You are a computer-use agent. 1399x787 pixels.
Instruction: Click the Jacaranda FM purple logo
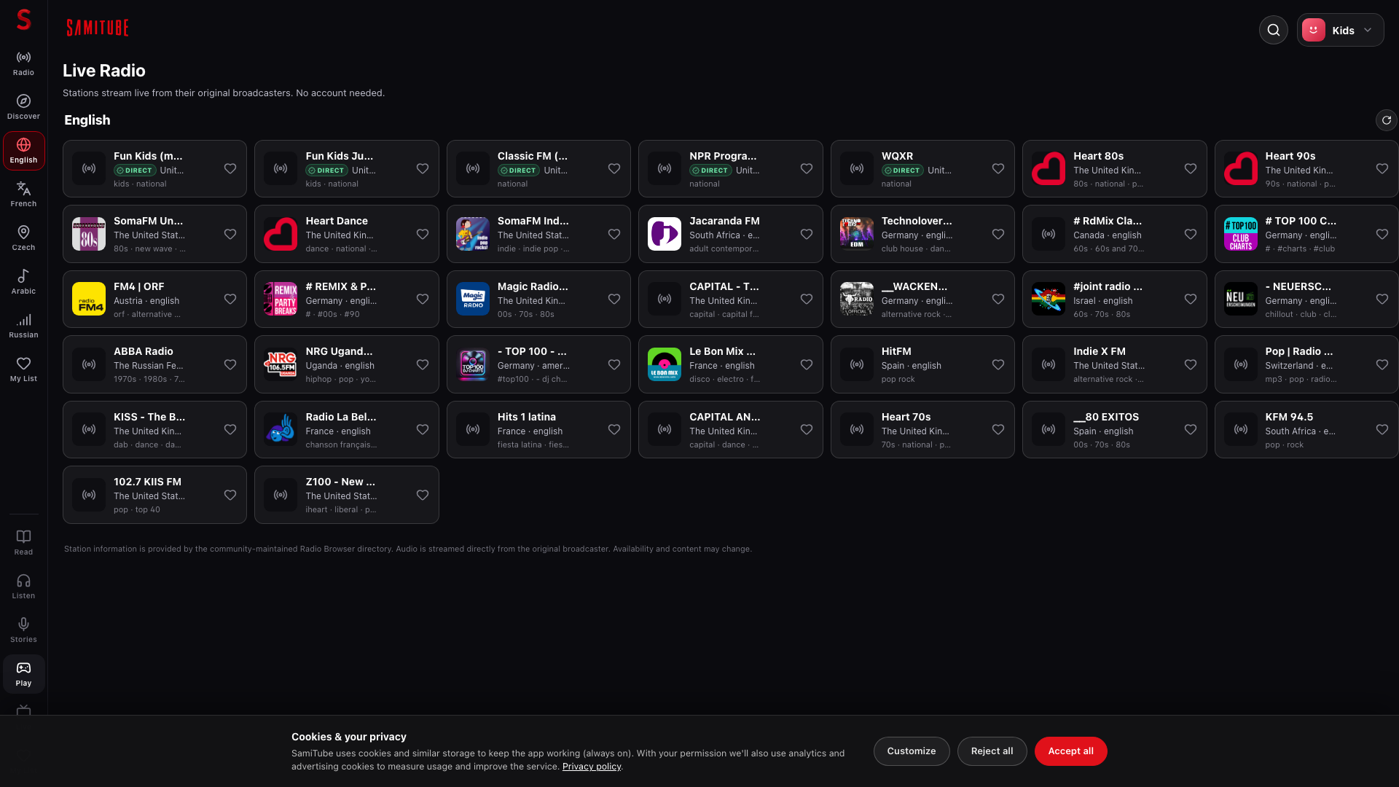[x=665, y=234]
